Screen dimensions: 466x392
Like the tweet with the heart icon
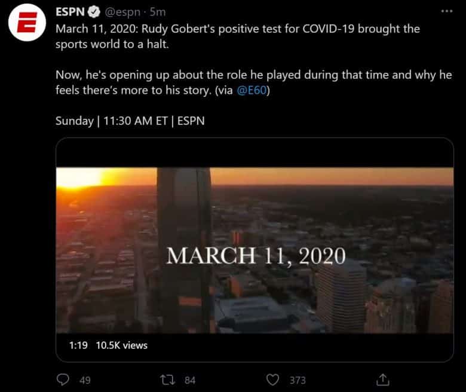coord(273,379)
